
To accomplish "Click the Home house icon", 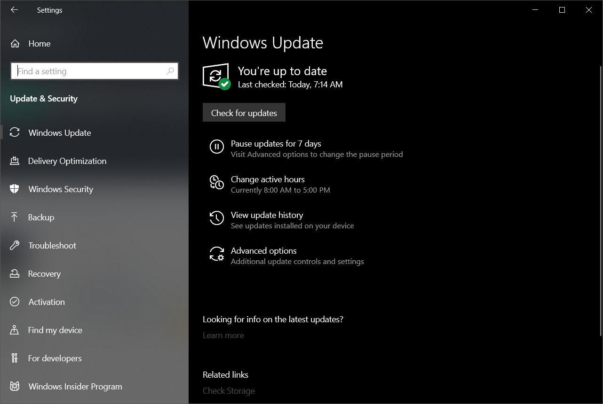I will point(15,44).
